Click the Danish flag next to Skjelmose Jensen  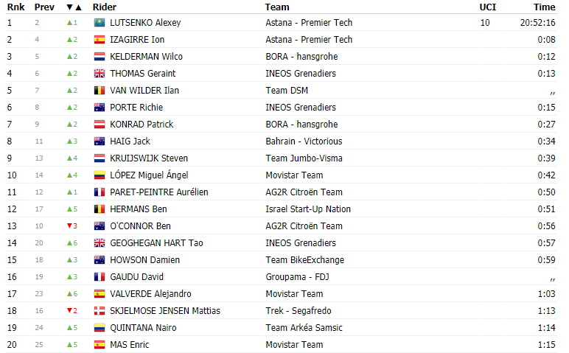pyautogui.click(x=99, y=311)
